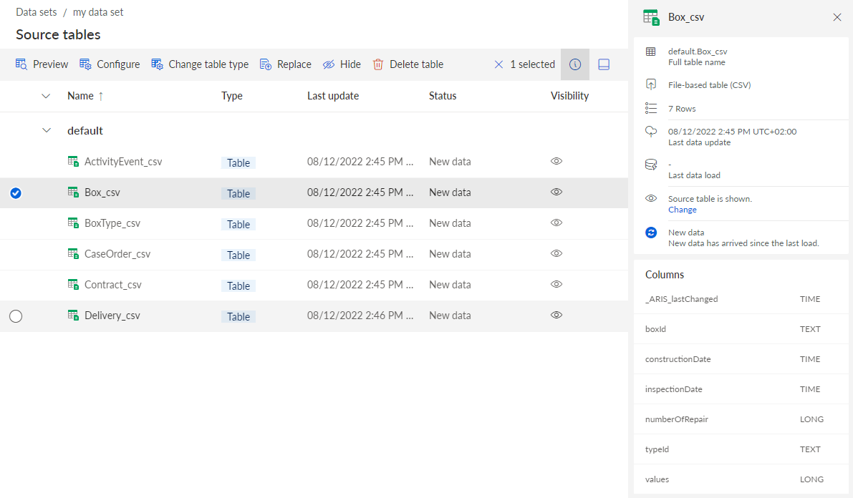Click the New data refresh status icon

(650, 233)
